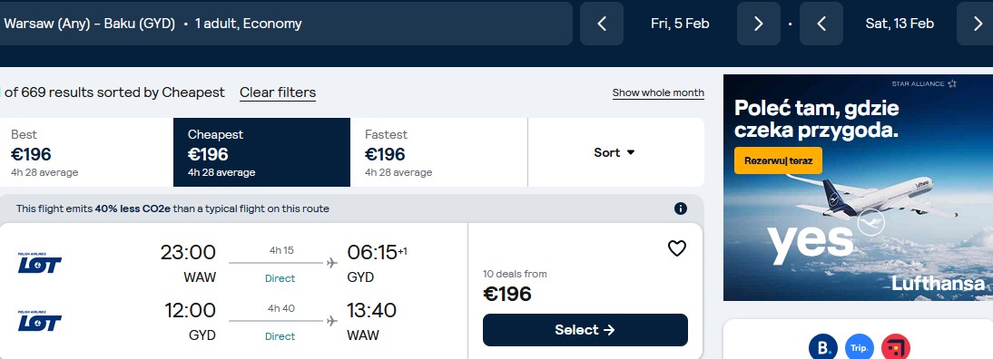This screenshot has width=993, height=359.
Task: Open Show whole month link
Action: 658,92
